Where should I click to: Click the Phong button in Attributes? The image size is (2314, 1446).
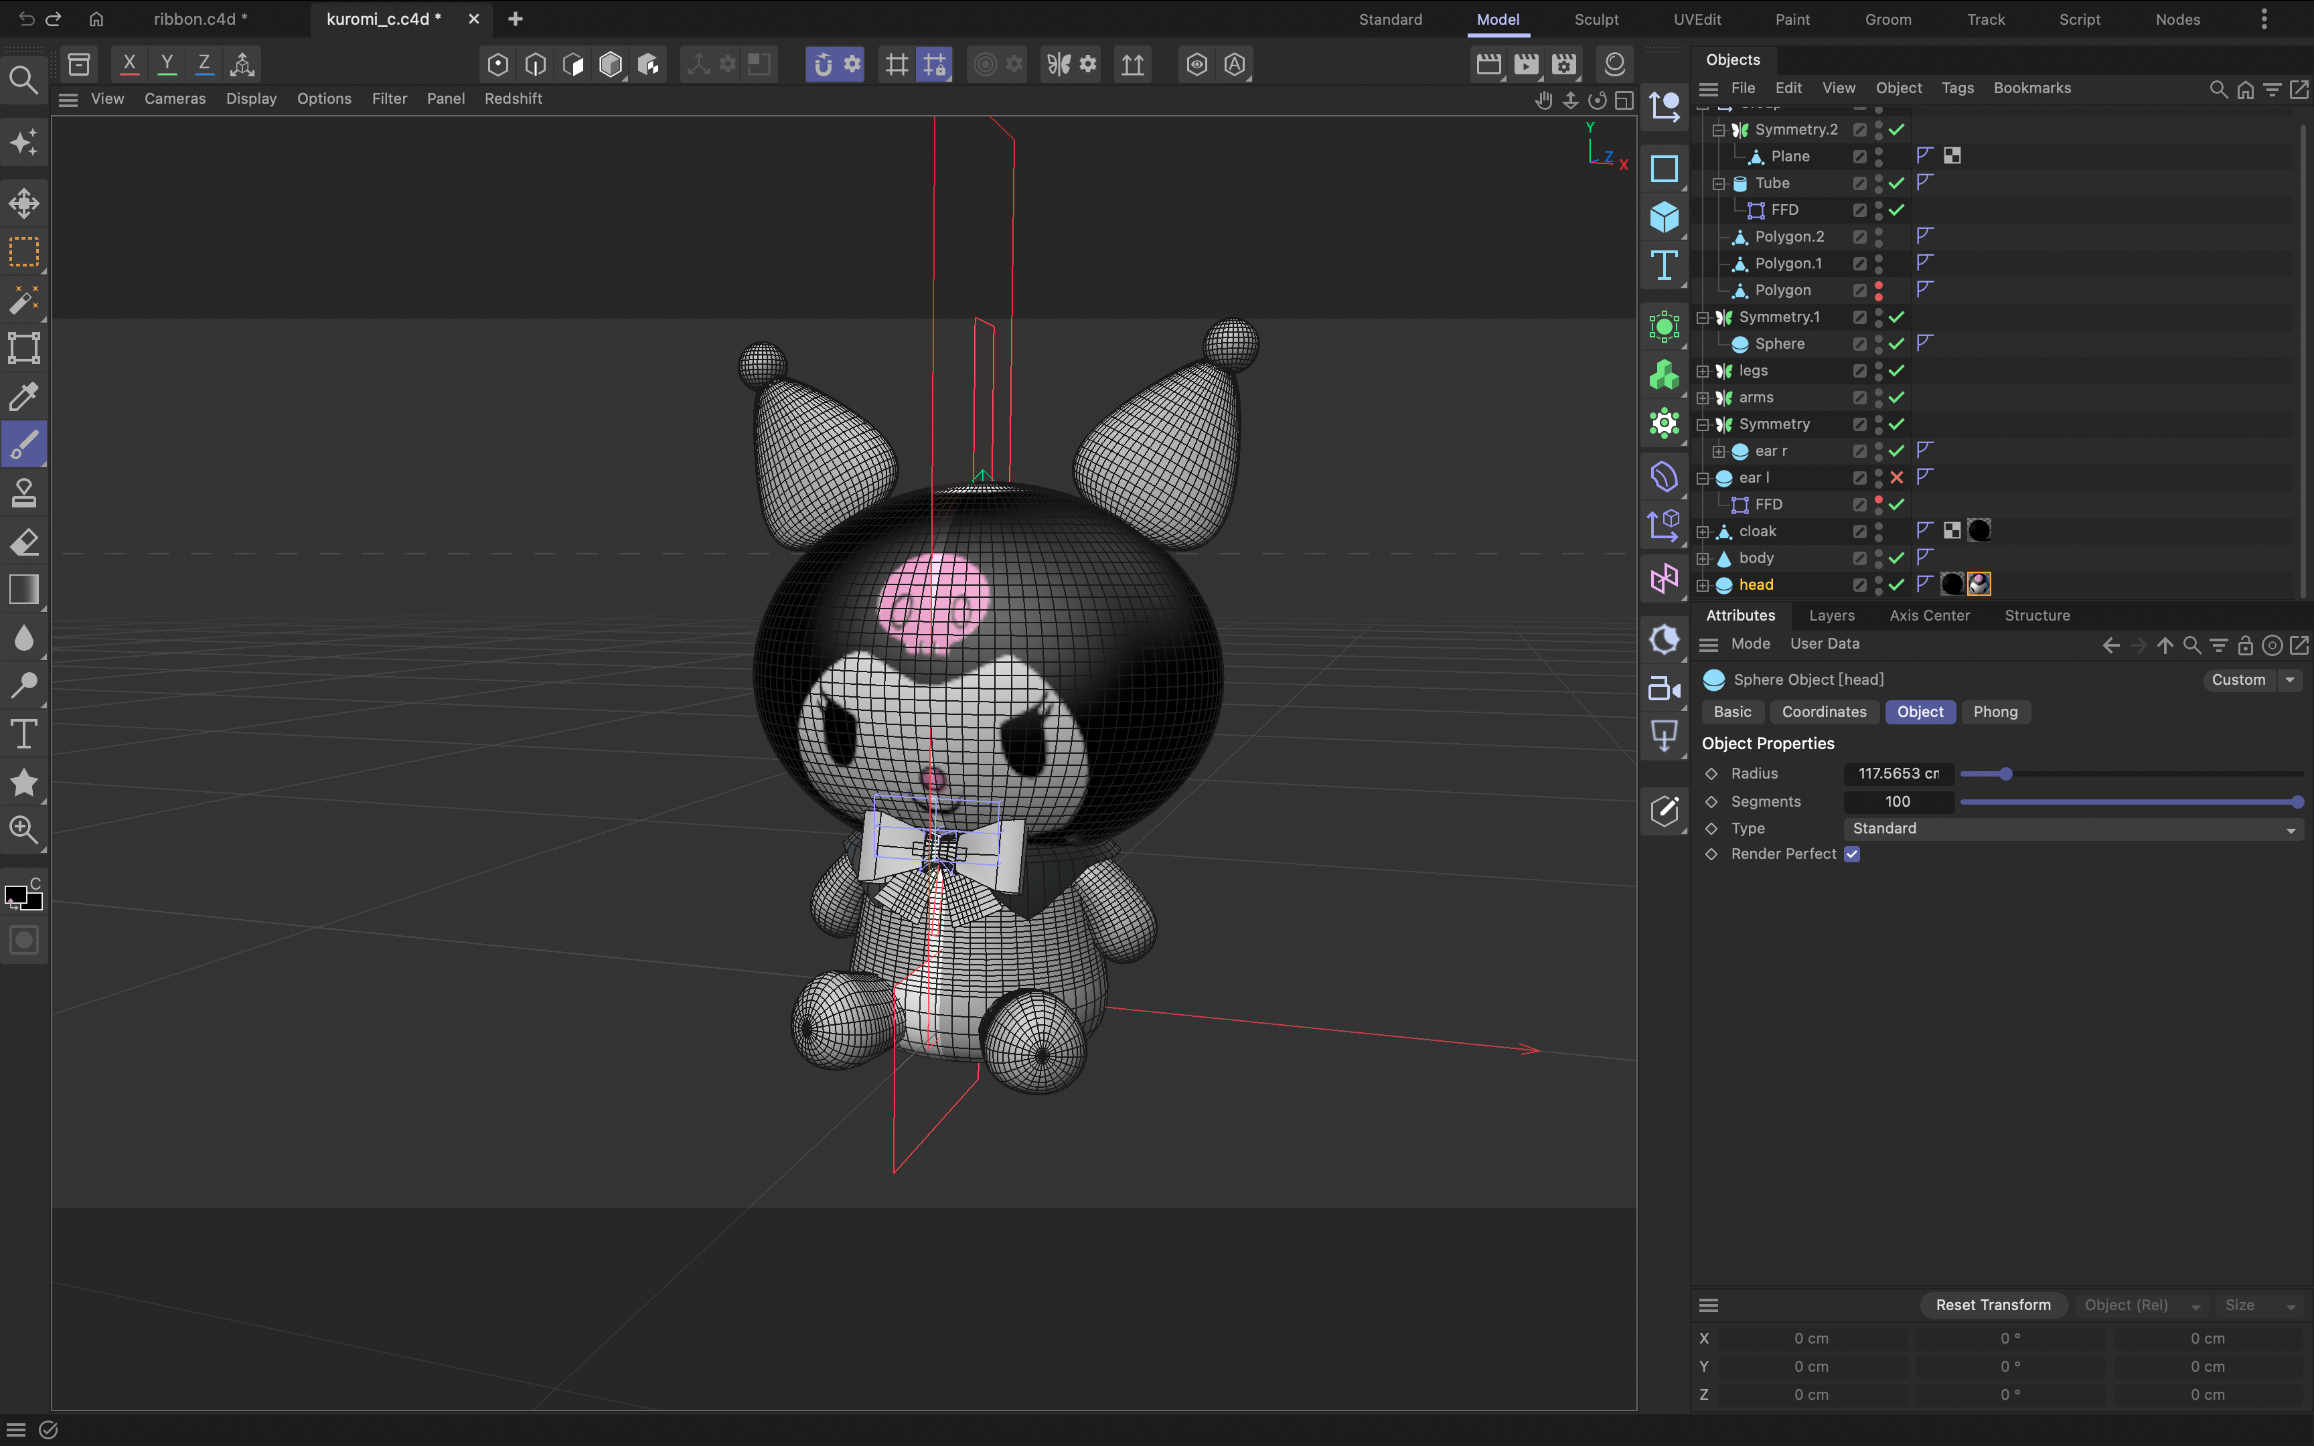point(1995,712)
